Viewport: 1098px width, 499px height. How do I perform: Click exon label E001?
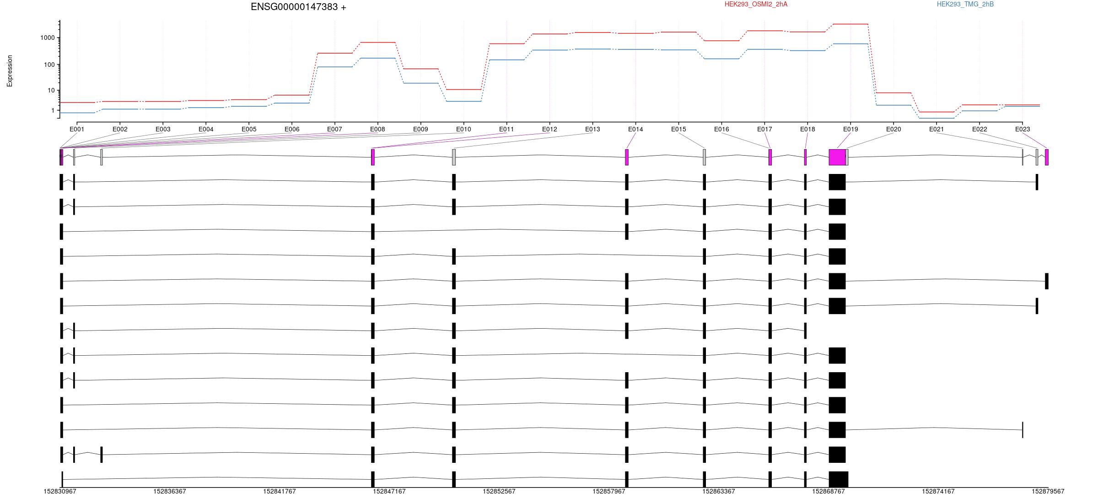coord(77,129)
